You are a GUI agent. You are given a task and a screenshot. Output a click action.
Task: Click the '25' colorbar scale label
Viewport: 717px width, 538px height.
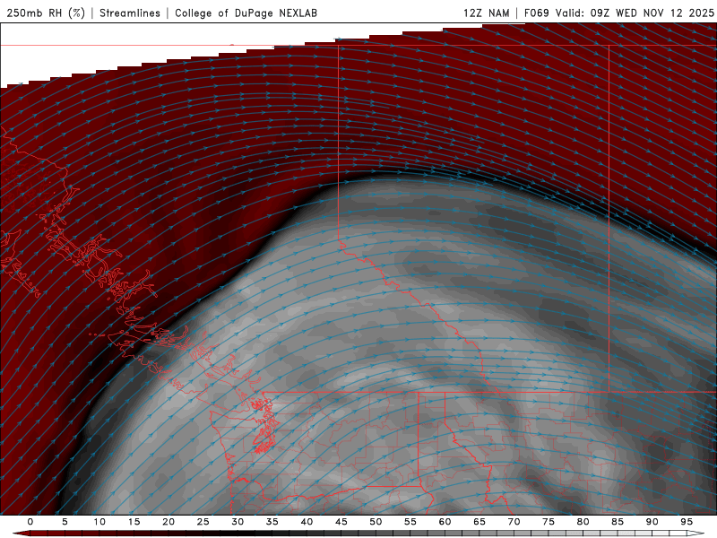[203, 522]
